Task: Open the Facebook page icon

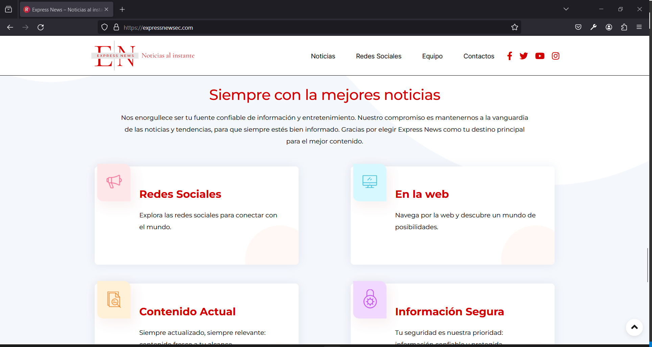Action: (510, 56)
